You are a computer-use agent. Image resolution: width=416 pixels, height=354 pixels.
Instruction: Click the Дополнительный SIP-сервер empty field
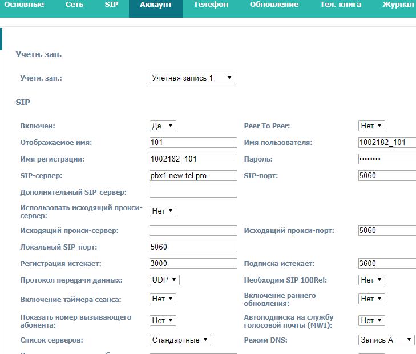point(193,192)
